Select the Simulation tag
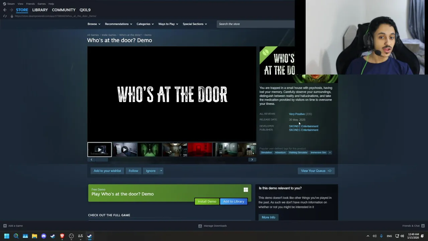 point(266,153)
